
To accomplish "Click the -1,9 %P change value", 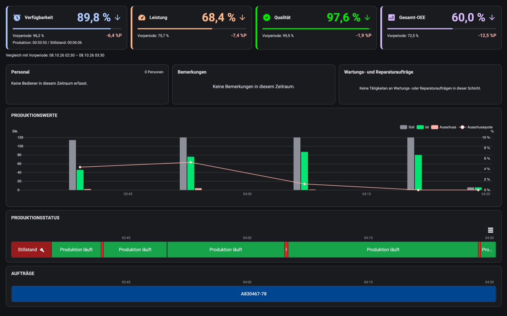I will tap(364, 35).
